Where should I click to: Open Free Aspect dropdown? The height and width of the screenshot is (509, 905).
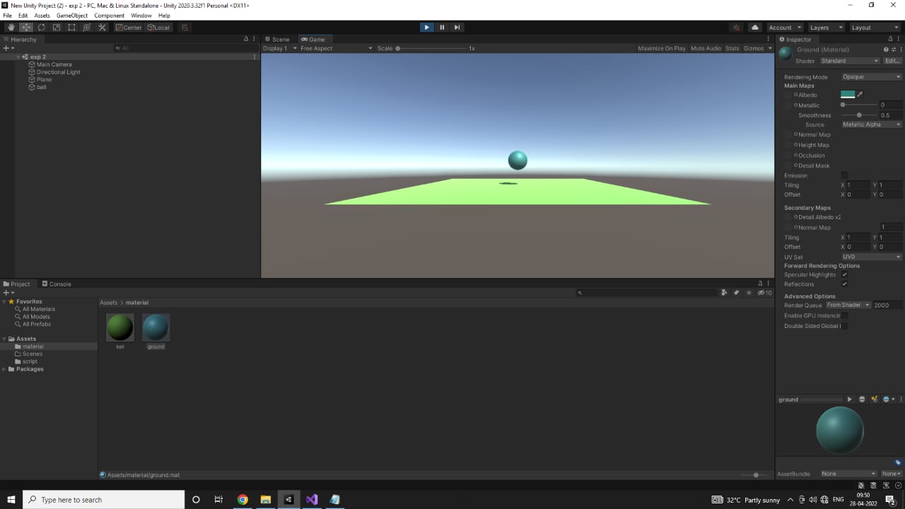coord(336,48)
